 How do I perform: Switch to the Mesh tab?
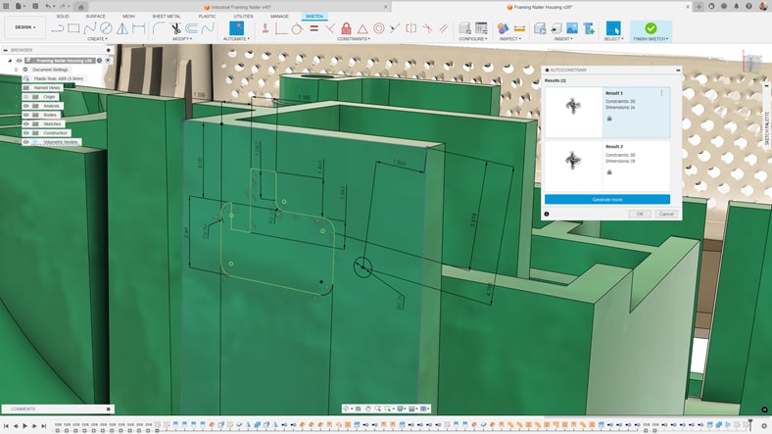click(x=128, y=17)
